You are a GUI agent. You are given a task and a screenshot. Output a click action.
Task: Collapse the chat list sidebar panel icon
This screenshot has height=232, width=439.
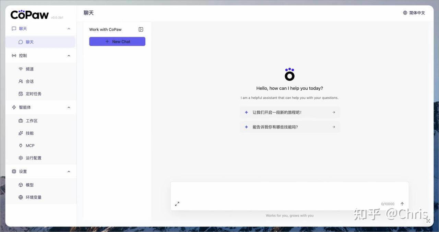coord(141,30)
